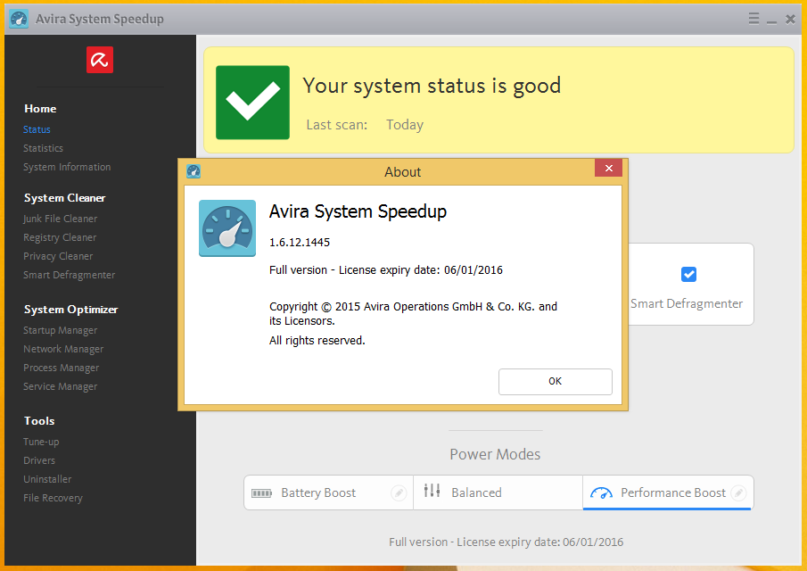Select Battery Boost power mode
807x571 pixels.
pos(328,492)
